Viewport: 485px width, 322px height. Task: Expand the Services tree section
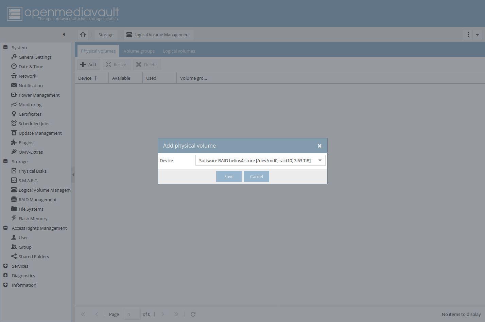coord(5,266)
